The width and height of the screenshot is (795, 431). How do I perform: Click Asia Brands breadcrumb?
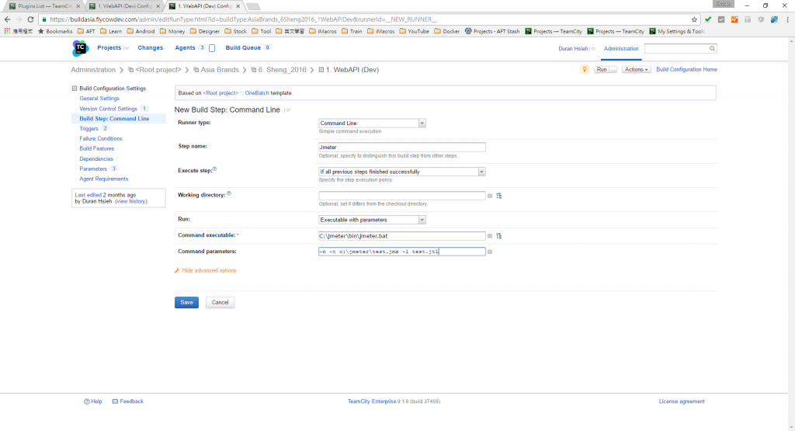220,70
